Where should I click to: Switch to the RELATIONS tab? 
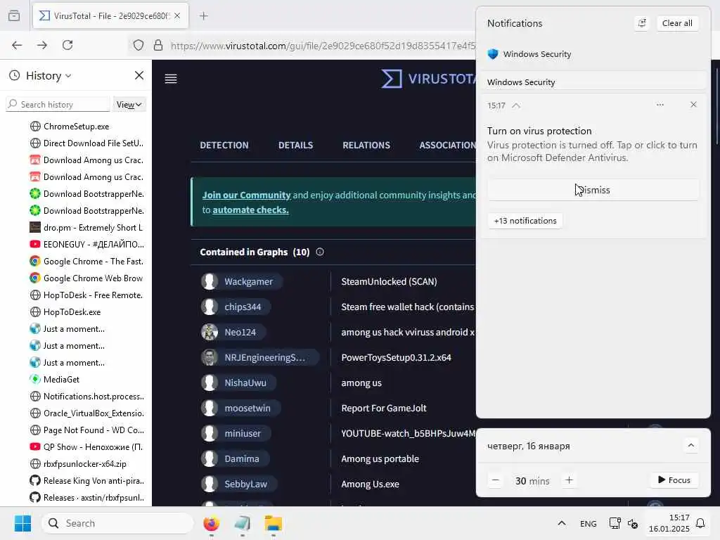tap(366, 145)
